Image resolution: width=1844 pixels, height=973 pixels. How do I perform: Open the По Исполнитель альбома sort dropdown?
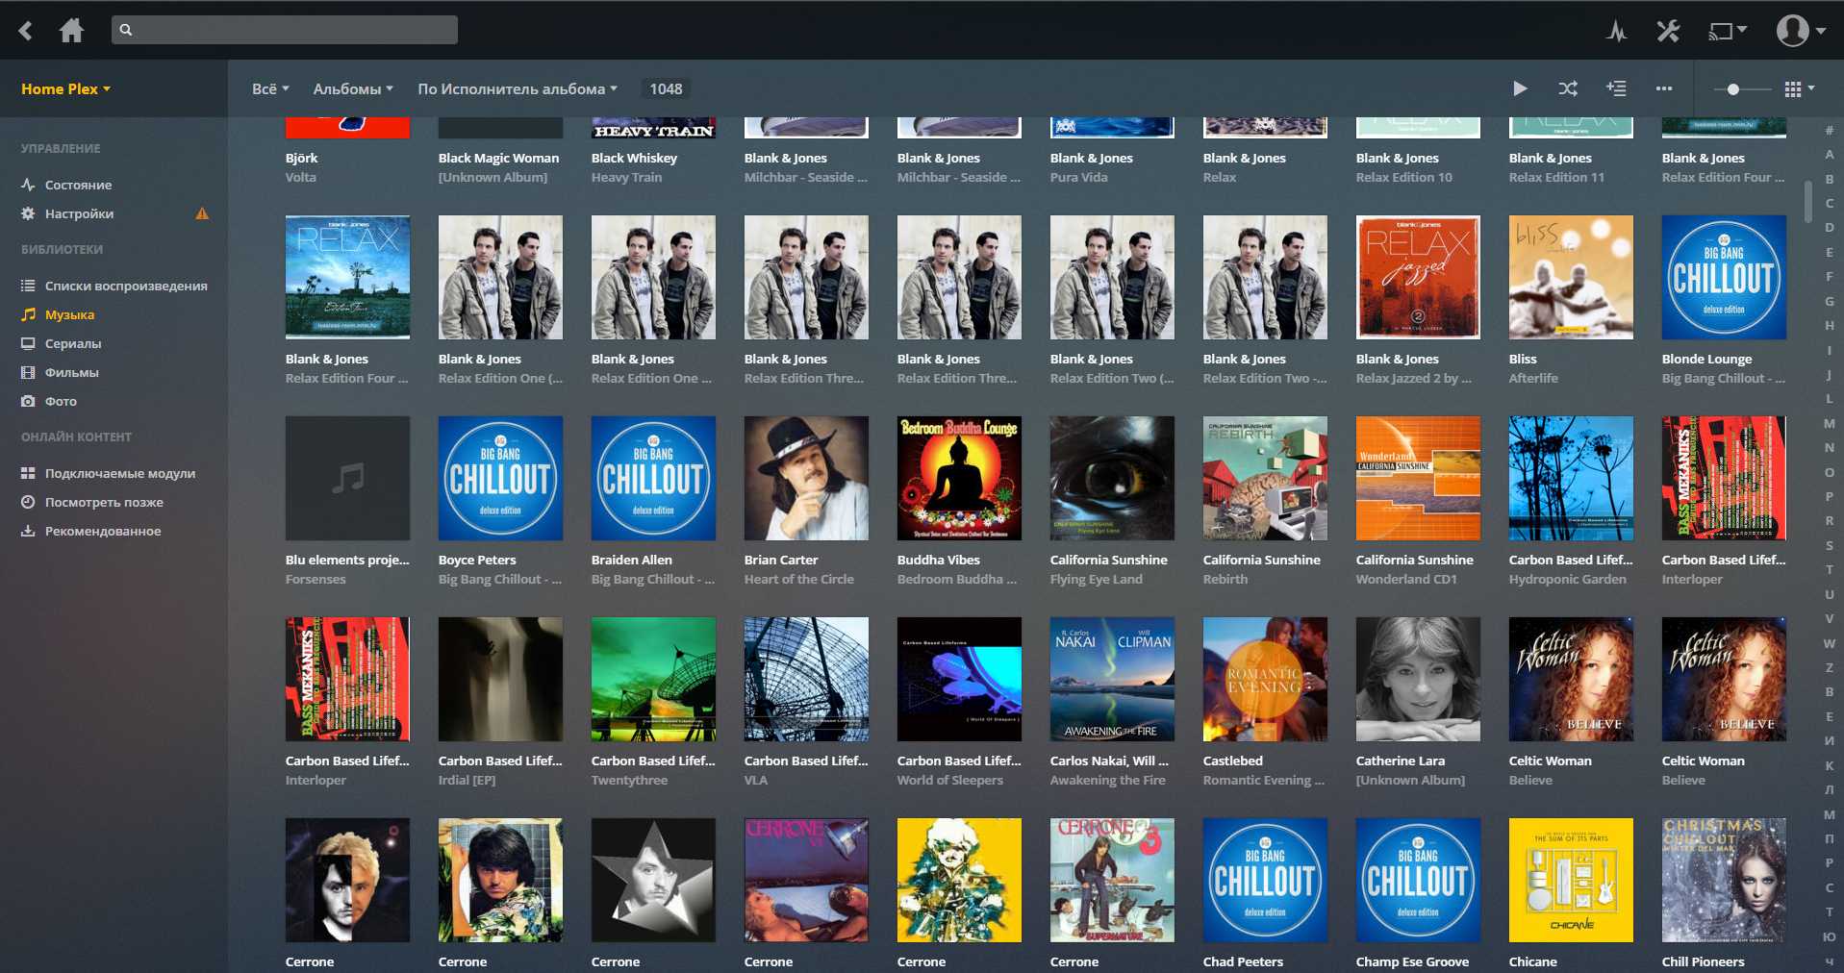pos(518,88)
